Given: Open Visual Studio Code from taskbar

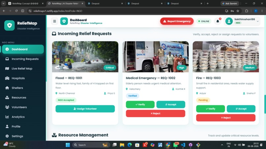Looking at the screenshot, I should (x=183, y=145).
